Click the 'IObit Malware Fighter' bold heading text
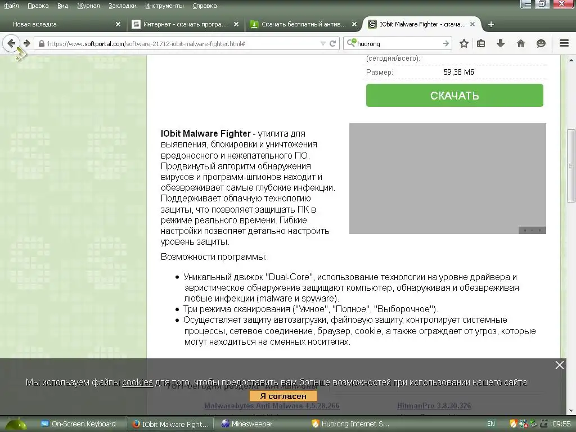Screen dimensions: 576x432 coord(206,133)
